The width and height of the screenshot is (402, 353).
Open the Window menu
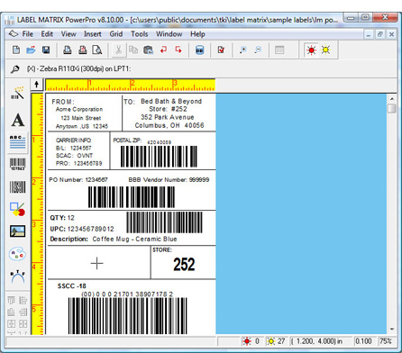tap(169, 34)
